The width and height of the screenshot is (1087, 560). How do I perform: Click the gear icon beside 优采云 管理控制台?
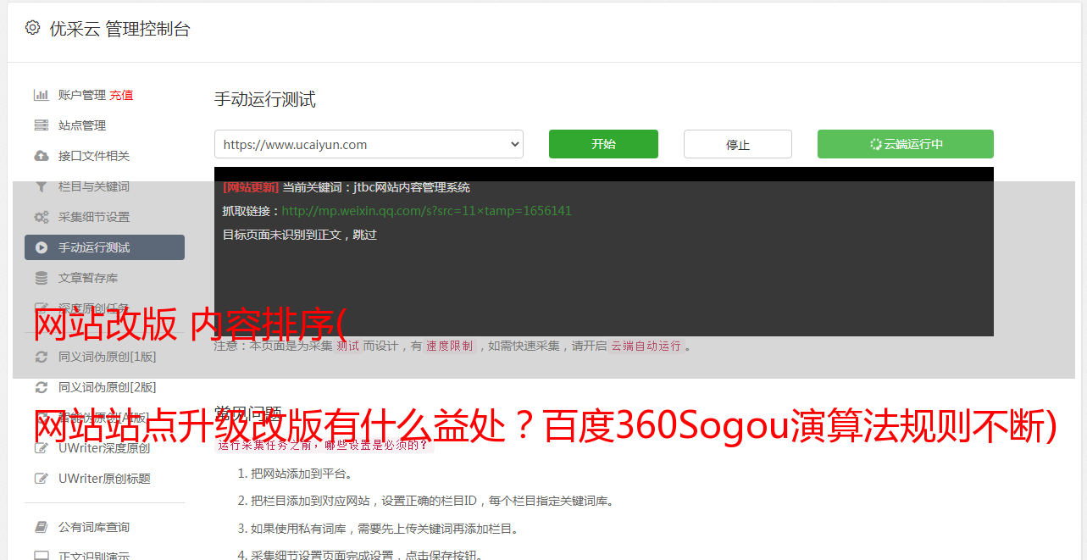coord(32,28)
